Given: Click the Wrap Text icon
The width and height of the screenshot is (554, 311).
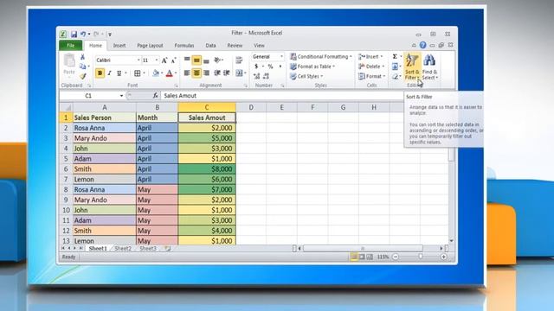Looking at the screenshot, I should pyautogui.click(x=239, y=60).
